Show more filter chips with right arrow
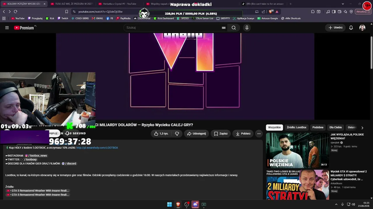Image resolution: width=373 pixels, height=209 pixels. point(362,128)
